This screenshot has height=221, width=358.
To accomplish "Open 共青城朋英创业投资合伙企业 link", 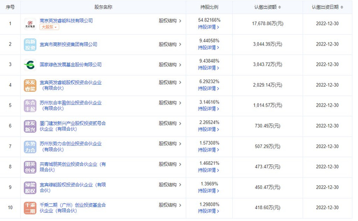I will click(x=73, y=167).
